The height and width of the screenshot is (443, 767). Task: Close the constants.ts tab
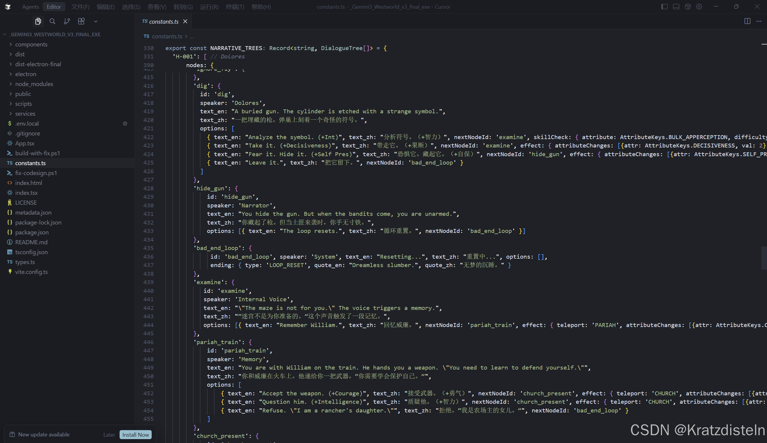tap(185, 21)
